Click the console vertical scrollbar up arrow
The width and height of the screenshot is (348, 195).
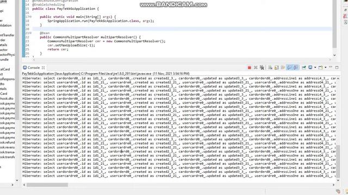[338, 78]
